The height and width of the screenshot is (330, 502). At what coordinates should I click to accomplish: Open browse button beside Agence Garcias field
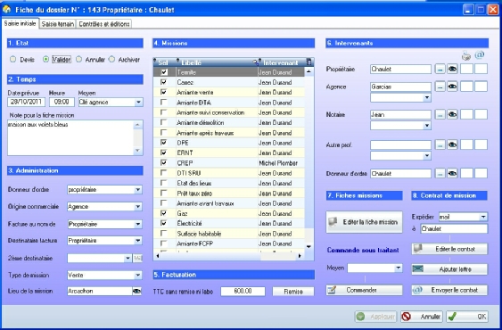click(440, 87)
